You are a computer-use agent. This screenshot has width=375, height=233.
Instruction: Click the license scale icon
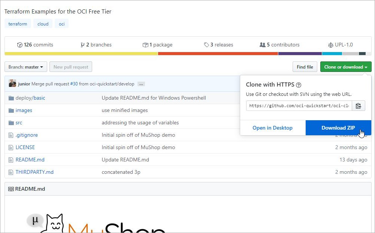330,45
